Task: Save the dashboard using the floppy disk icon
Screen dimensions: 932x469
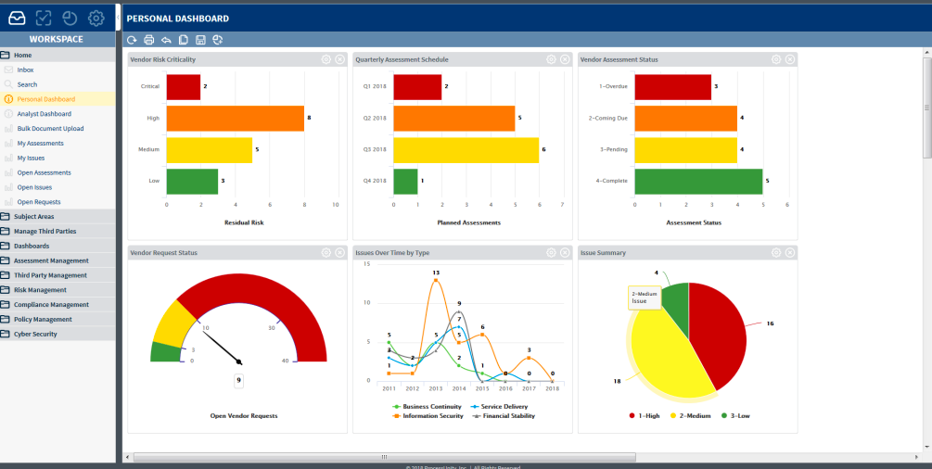Action: [x=200, y=40]
